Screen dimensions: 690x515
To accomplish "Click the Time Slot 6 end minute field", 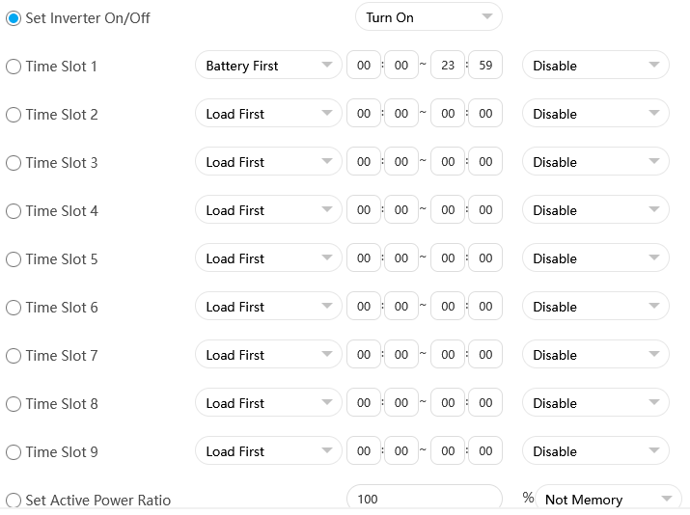I will tap(485, 306).
